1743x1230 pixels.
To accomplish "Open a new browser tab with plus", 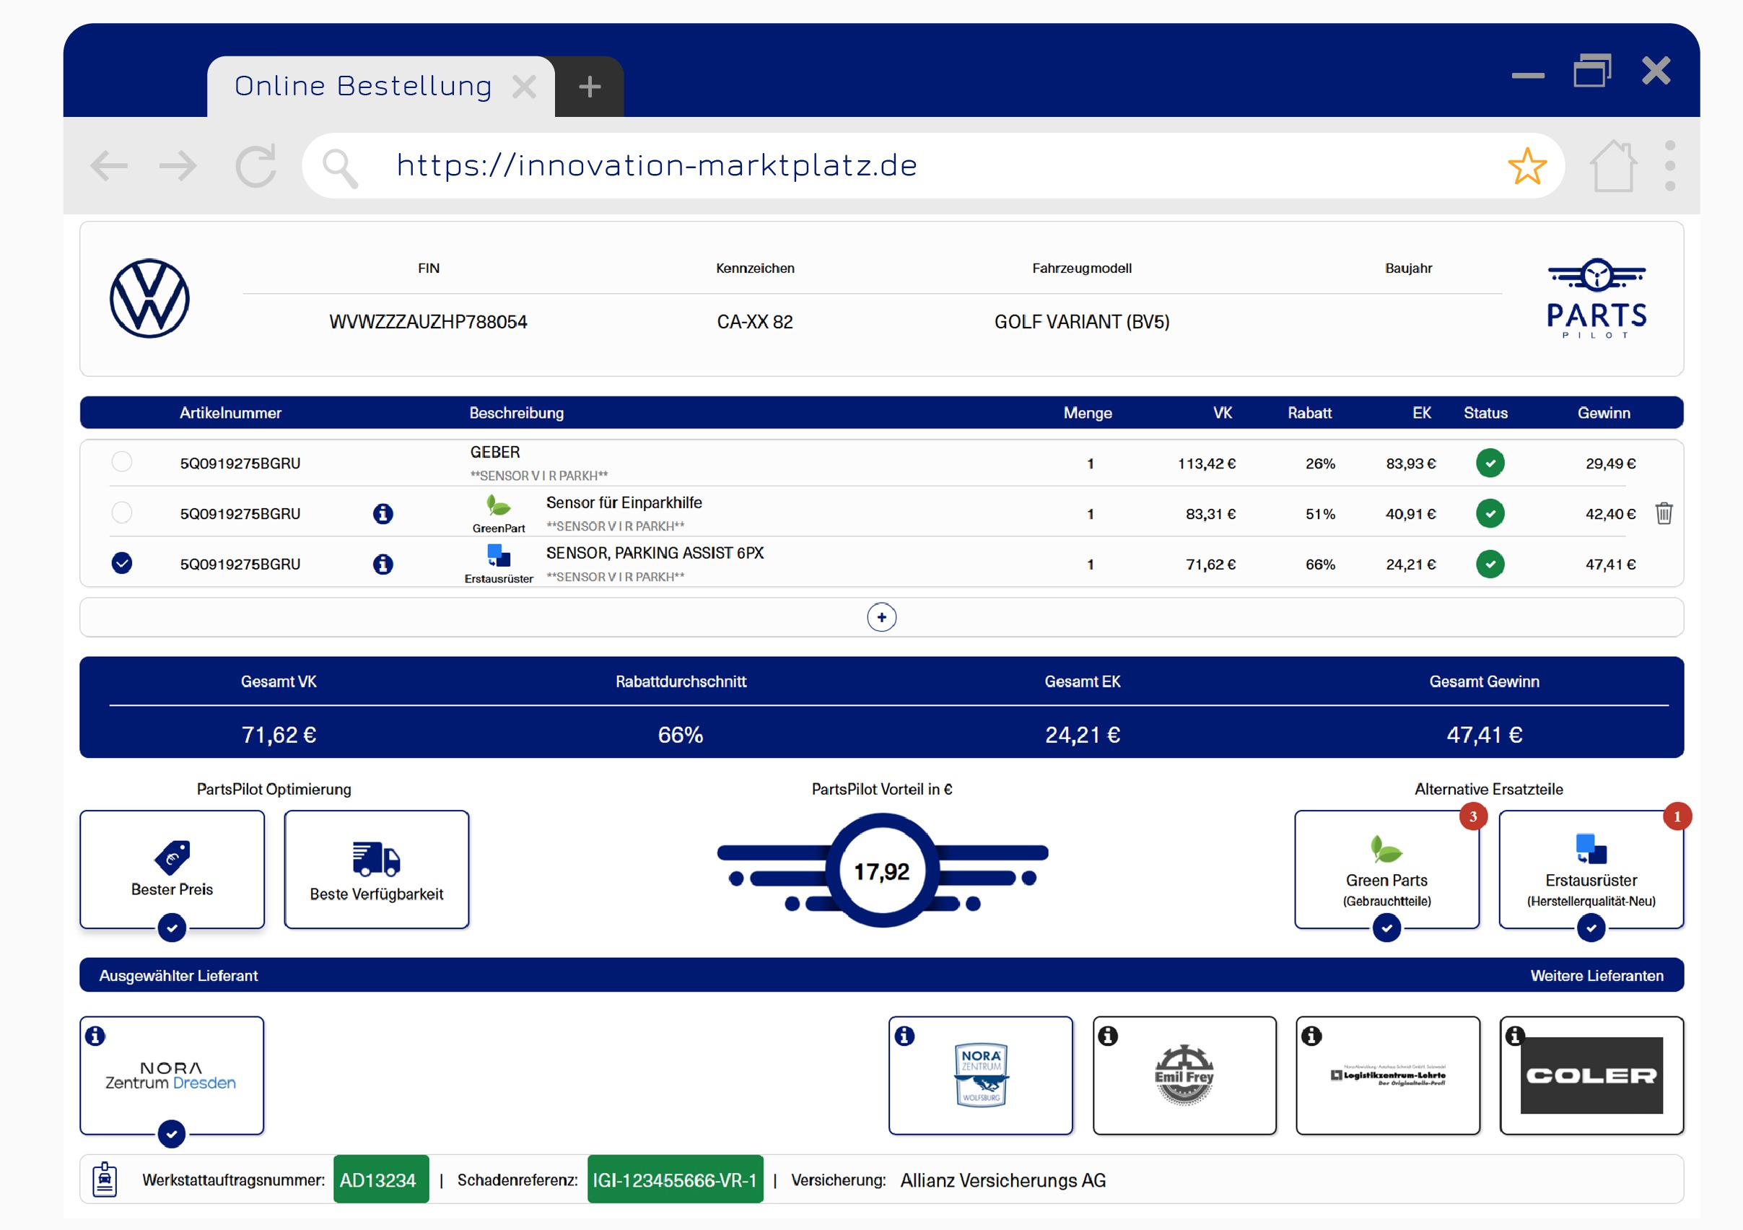I will point(590,87).
